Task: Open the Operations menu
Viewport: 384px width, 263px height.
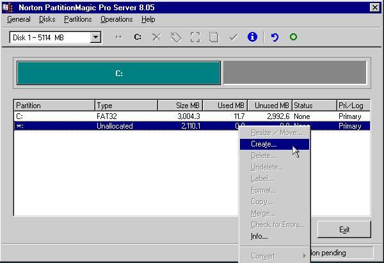Action: pos(116,19)
